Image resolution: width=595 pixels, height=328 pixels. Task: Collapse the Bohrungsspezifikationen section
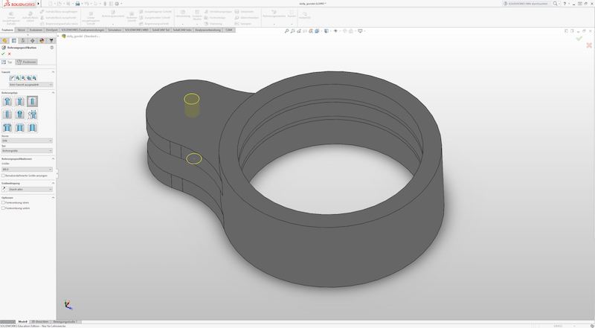pyautogui.click(x=53, y=158)
